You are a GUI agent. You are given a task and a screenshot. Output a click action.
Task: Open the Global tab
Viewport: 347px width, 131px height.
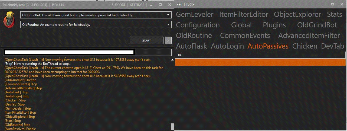(x=241, y=25)
